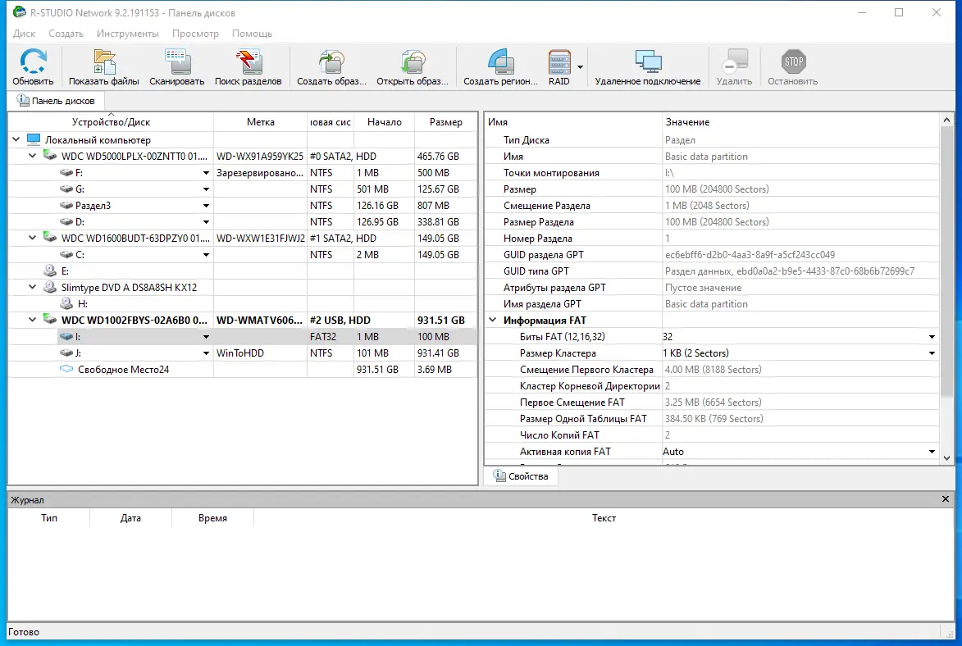Screen dimensions: 962x646
Task: Click the Обновить (refresh) toolbar icon
Action: [x=33, y=66]
